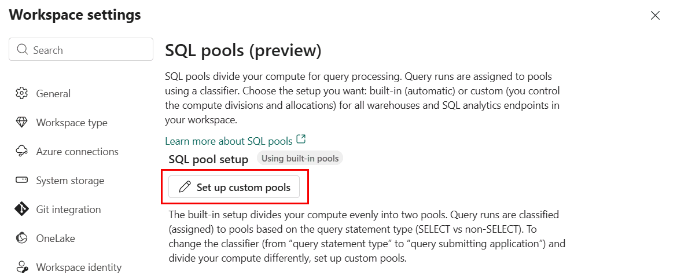Select Workspace type in the sidebar
Viewport: 677px width, 279px height.
pyautogui.click(x=72, y=123)
